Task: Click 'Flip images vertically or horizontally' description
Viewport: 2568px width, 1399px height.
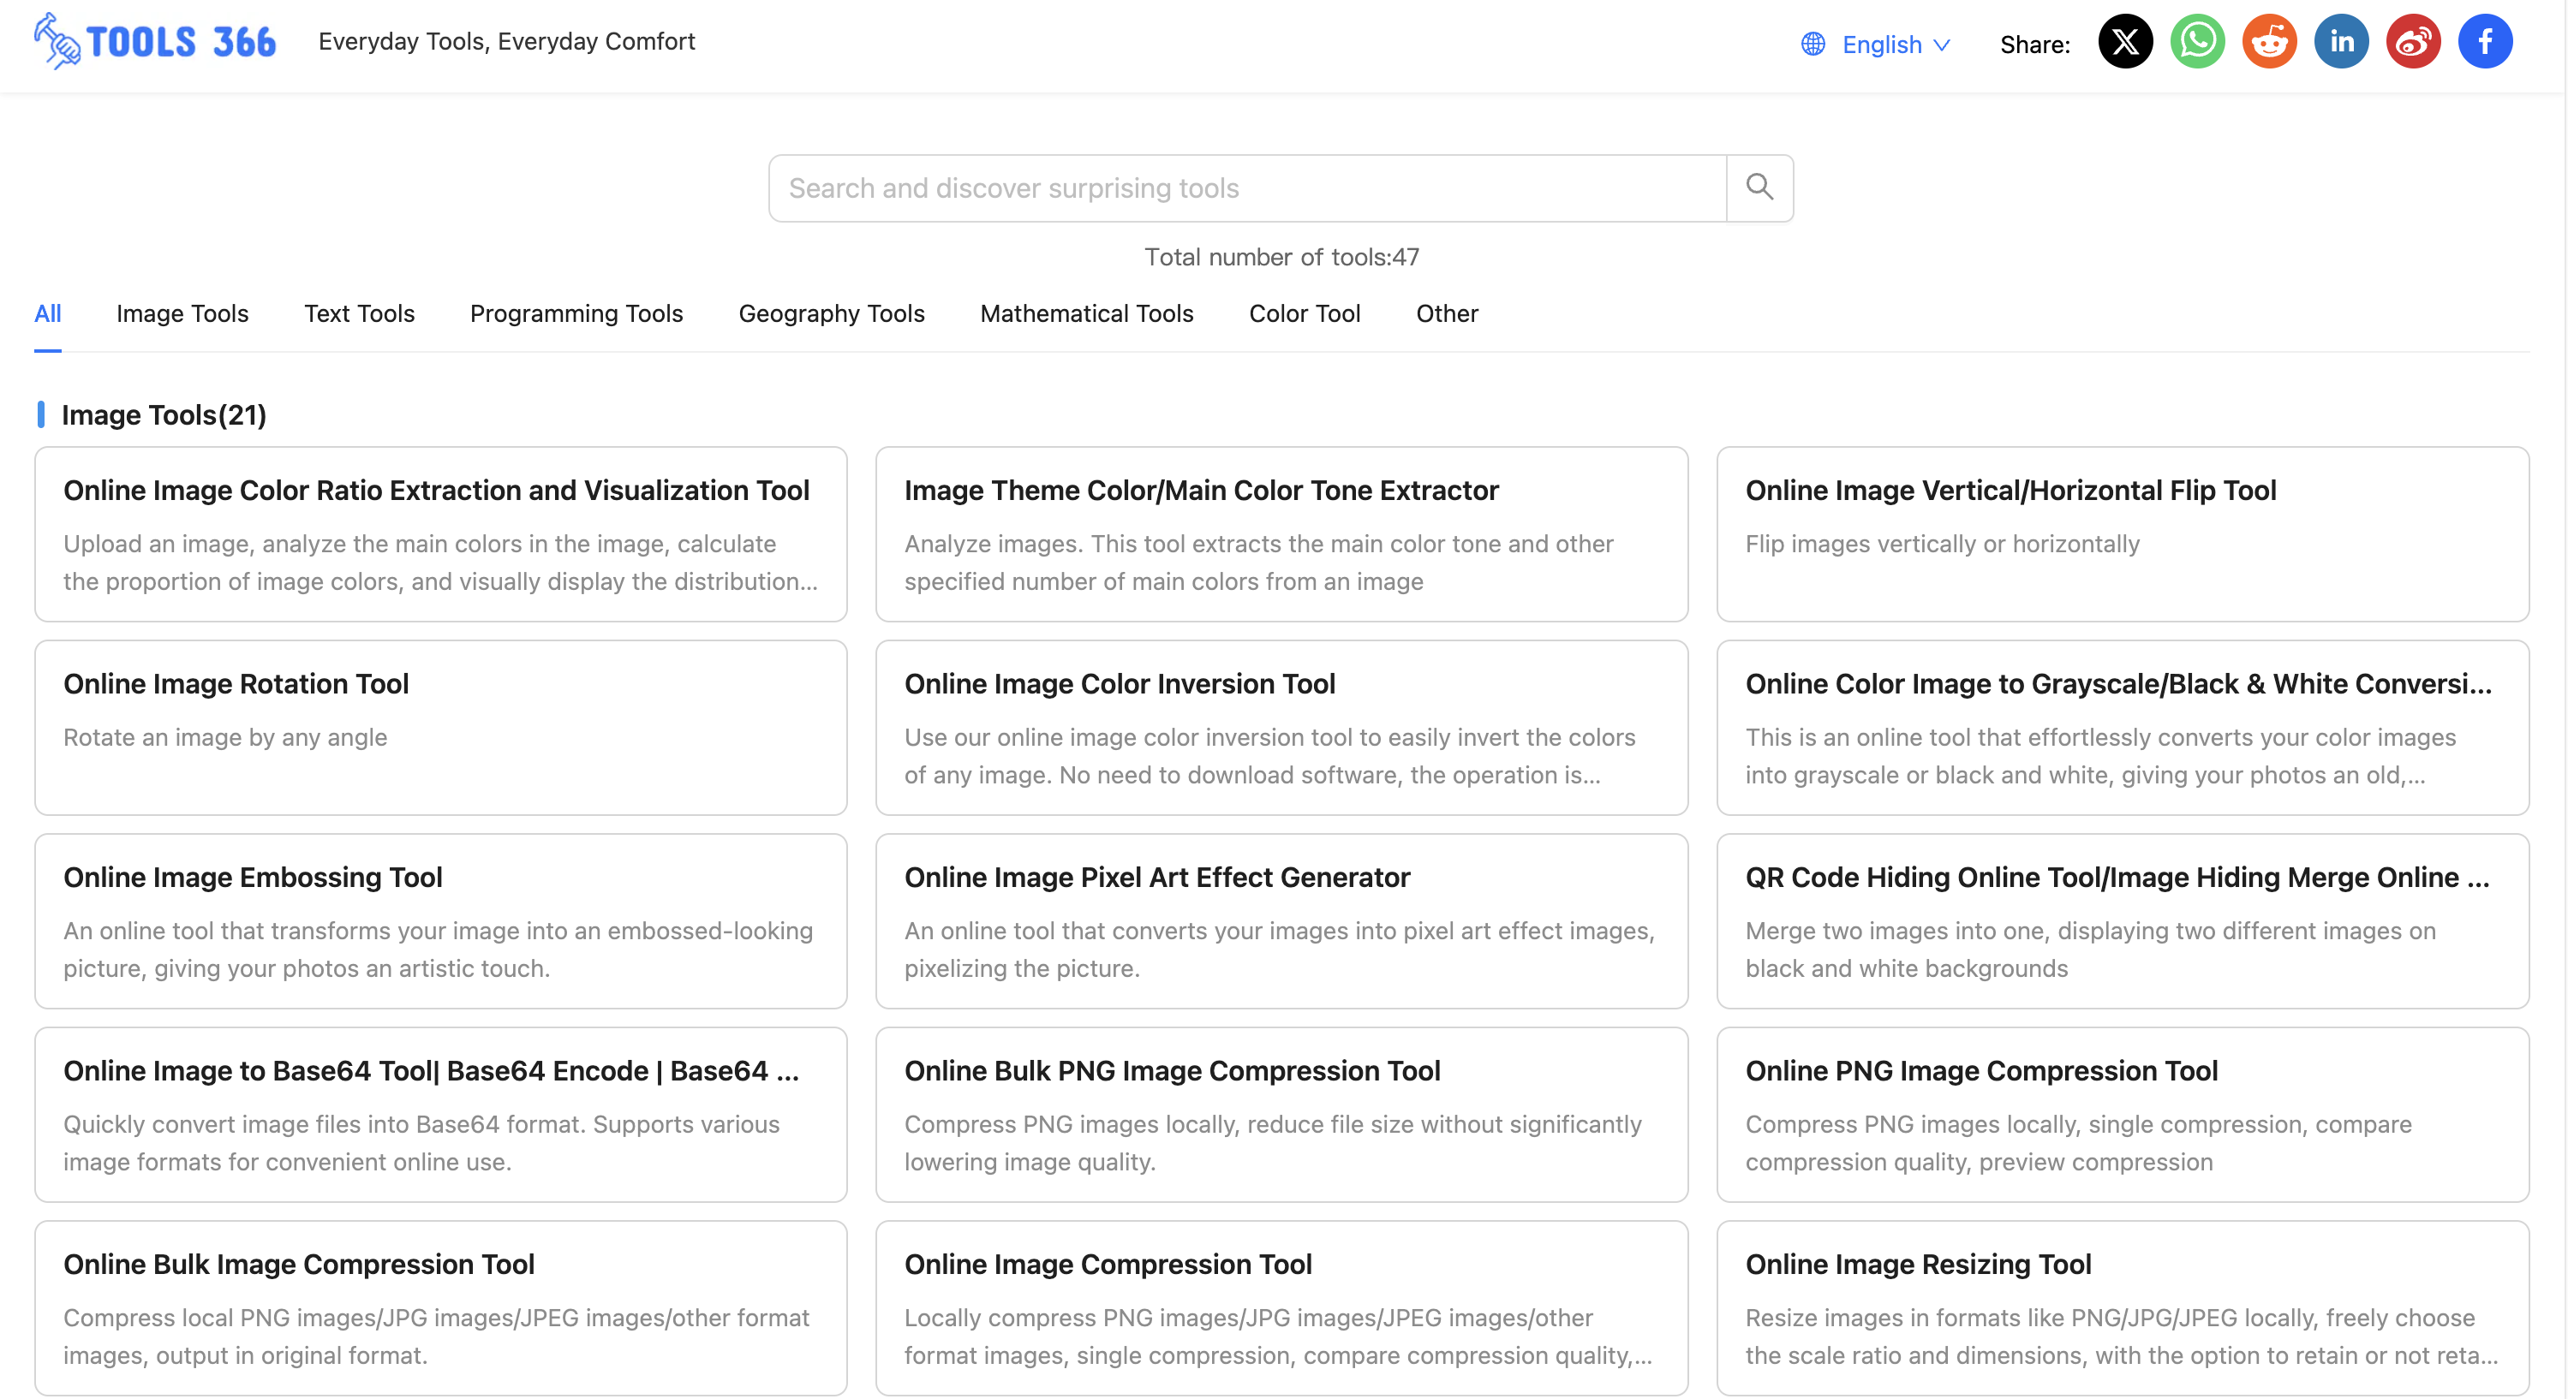Action: pos(1942,544)
